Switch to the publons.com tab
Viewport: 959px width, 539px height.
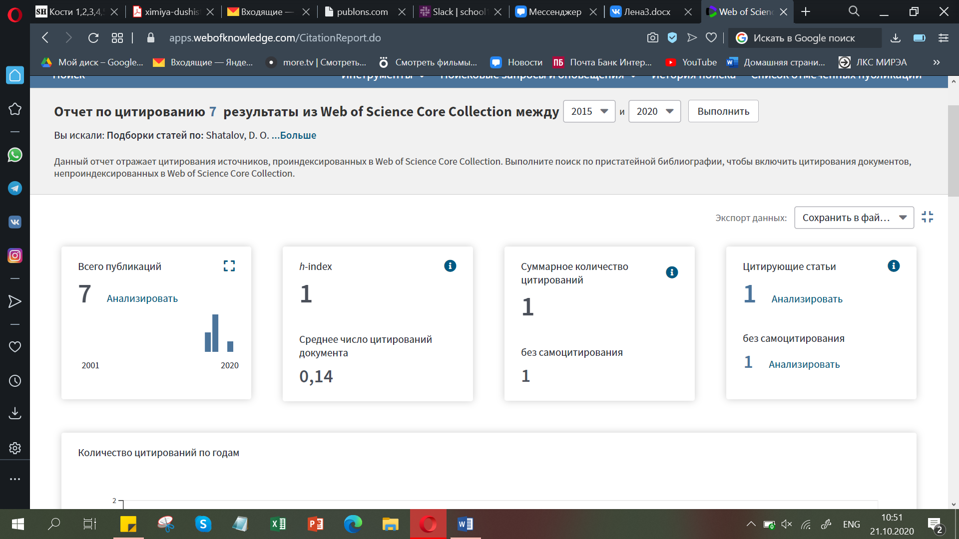coord(362,12)
